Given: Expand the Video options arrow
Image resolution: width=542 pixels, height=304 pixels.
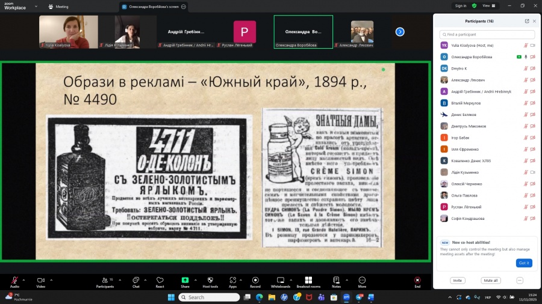Looking at the screenshot, I should tap(51, 280).
